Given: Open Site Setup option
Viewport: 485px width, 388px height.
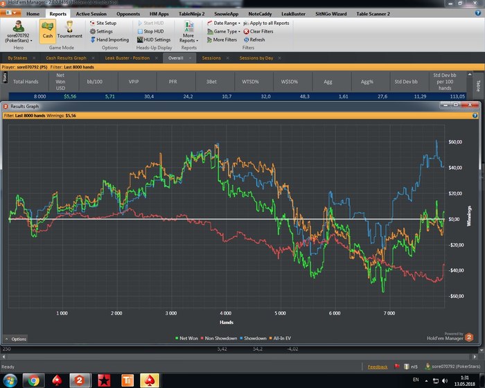Looking at the screenshot, I should click(103, 23).
